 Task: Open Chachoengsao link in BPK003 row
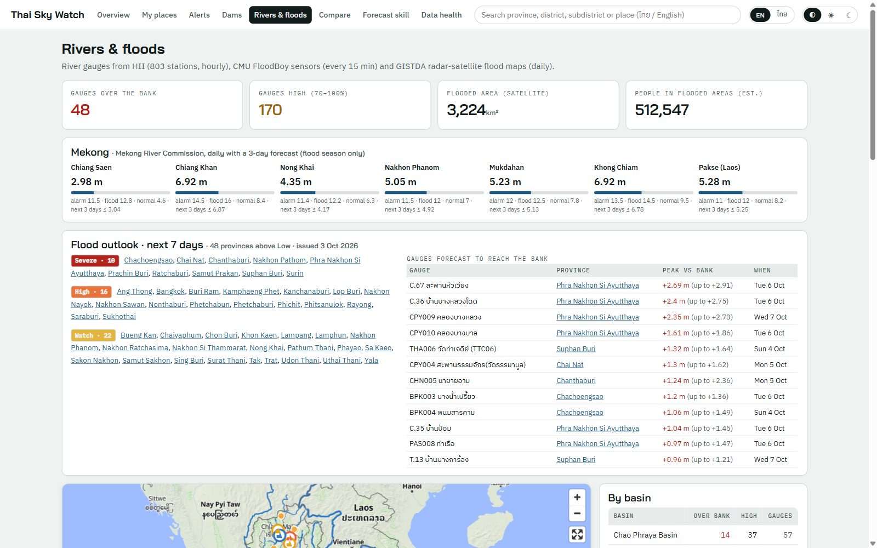[x=579, y=397]
